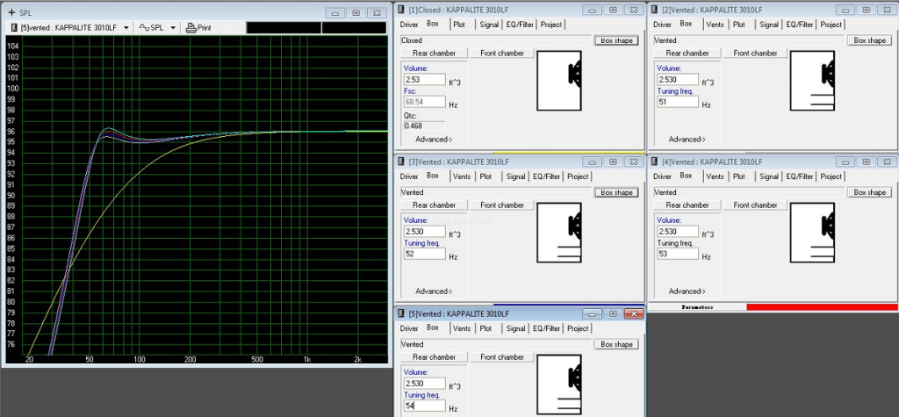
Task: Select Rear chamber in [5]Vented window
Action: pos(434,357)
